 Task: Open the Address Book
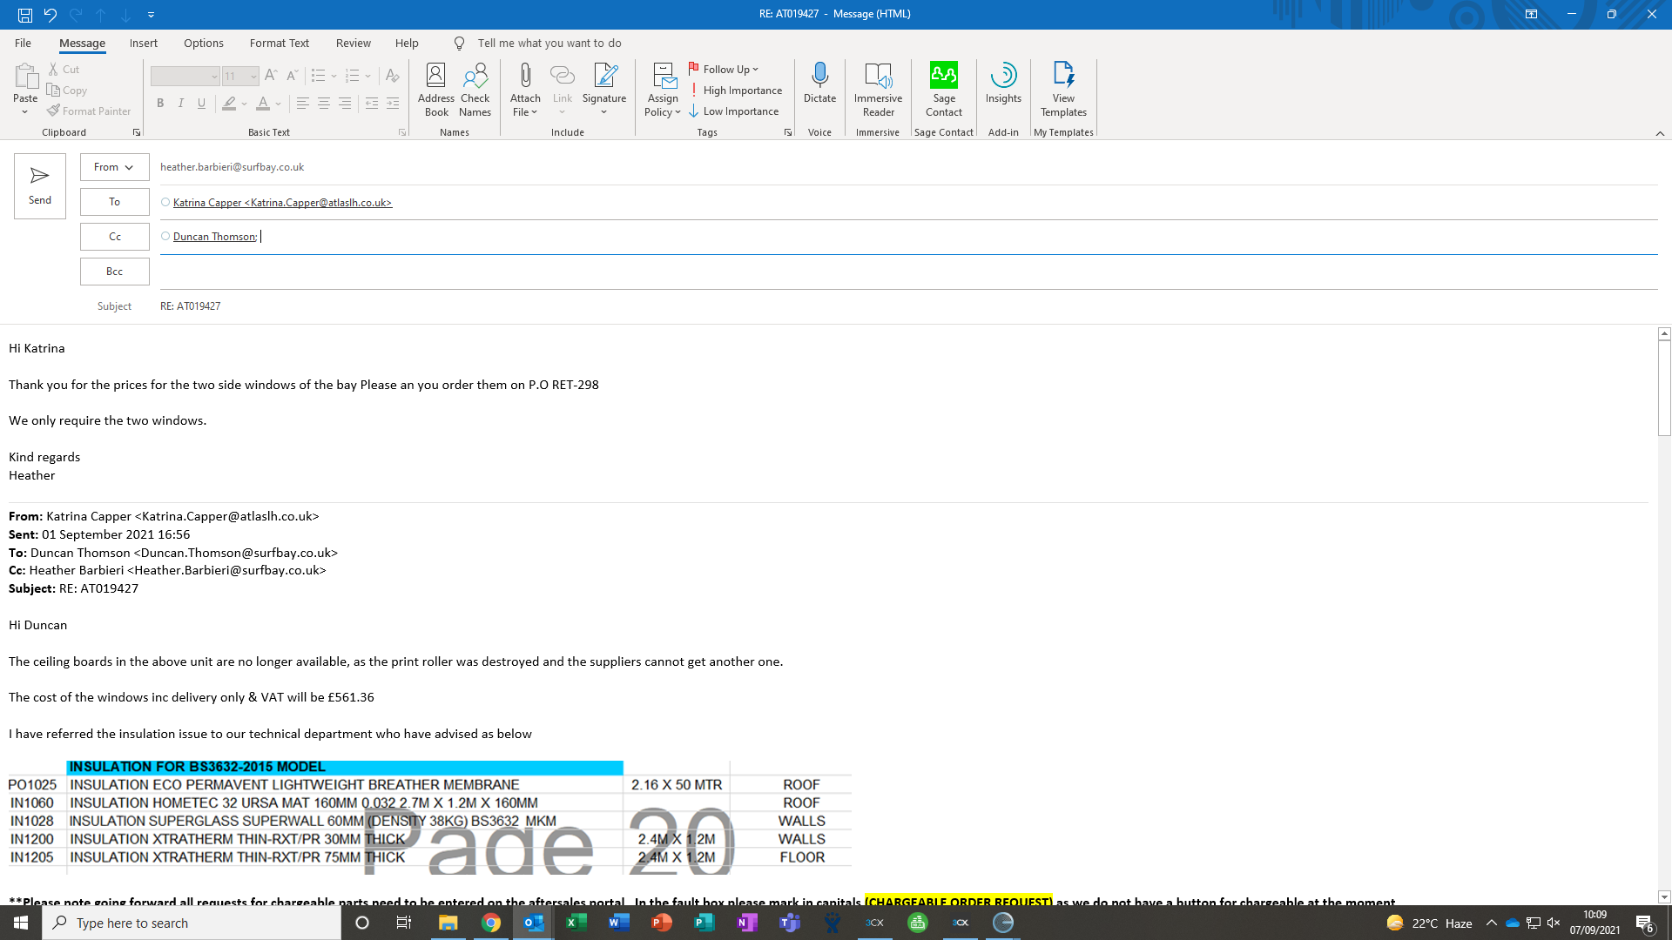click(435, 89)
